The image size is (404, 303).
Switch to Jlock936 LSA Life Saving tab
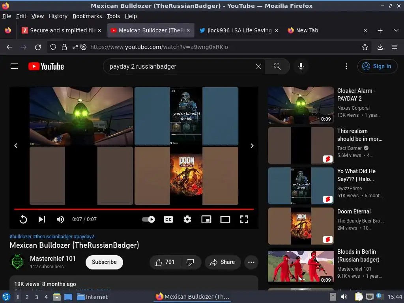tap(239, 30)
